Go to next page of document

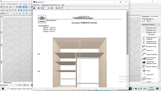[49, 8]
